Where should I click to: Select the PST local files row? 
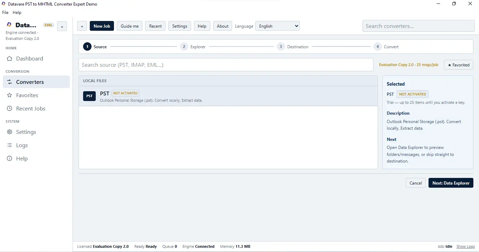click(x=228, y=96)
